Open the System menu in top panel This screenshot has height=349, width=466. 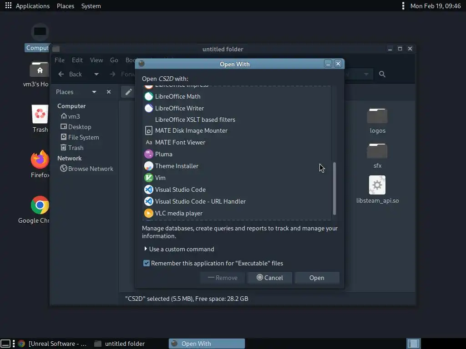(91, 6)
